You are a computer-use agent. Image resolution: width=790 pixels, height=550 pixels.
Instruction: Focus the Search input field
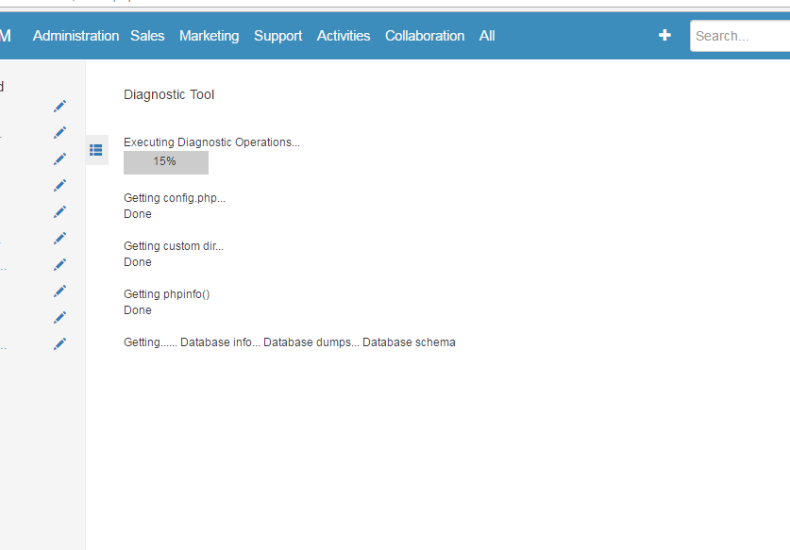click(740, 36)
